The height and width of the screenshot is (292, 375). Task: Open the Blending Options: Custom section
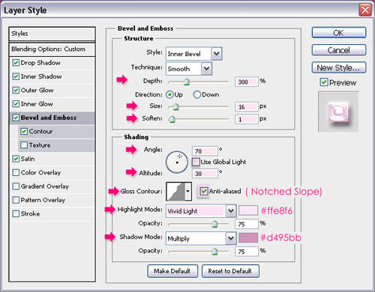click(x=52, y=49)
